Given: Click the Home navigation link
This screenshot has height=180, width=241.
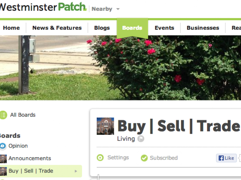Looking at the screenshot, I should (x=11, y=28).
